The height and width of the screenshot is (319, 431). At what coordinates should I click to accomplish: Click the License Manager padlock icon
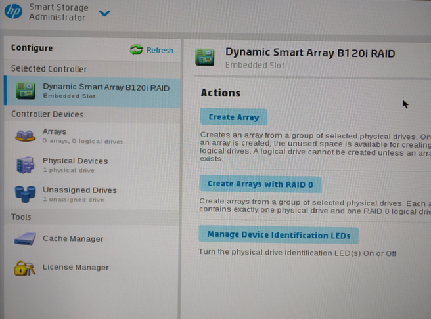(x=25, y=268)
